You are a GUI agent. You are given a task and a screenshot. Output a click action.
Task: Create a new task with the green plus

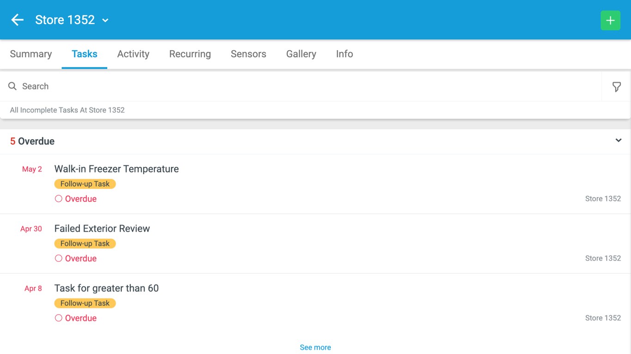(x=610, y=20)
